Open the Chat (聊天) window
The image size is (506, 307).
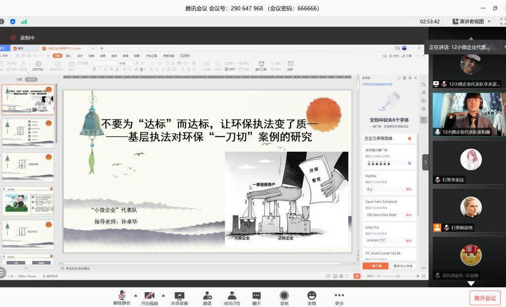(256, 298)
